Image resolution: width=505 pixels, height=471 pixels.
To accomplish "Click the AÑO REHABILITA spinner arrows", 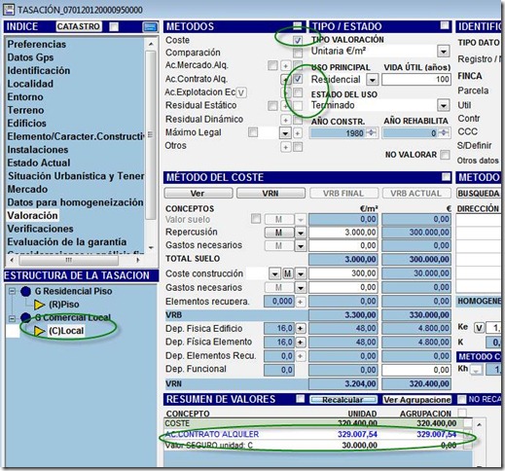I will 445,133.
